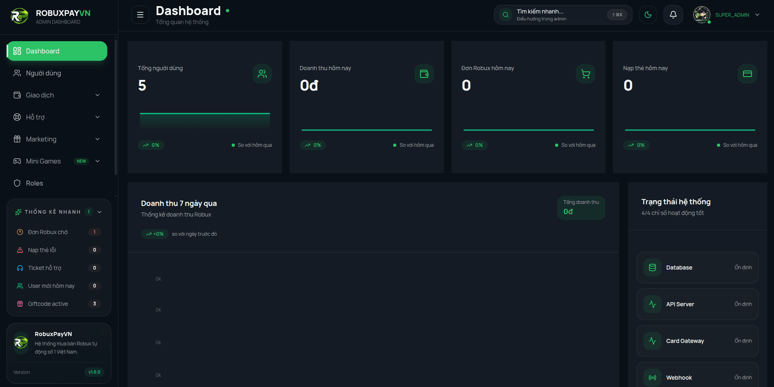Click the Người dùng users icon
This screenshot has height=387, width=774.
coord(17,73)
